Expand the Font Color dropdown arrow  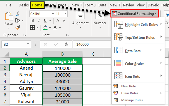tap(60, 28)
